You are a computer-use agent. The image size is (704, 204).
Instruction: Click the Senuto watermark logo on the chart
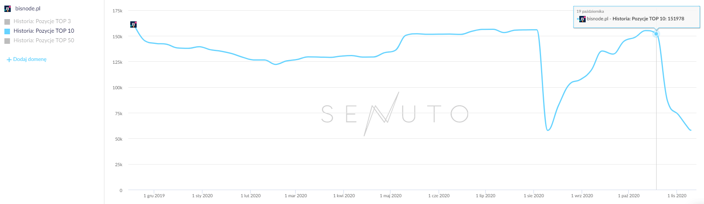point(394,114)
